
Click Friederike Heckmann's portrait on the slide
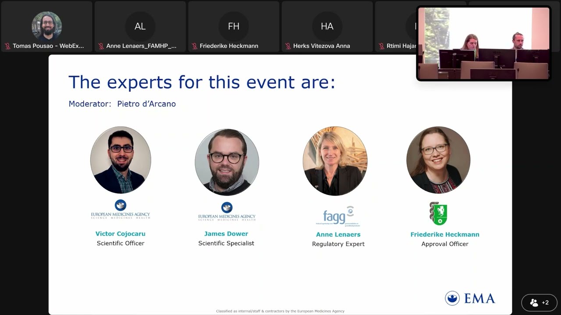click(438, 160)
